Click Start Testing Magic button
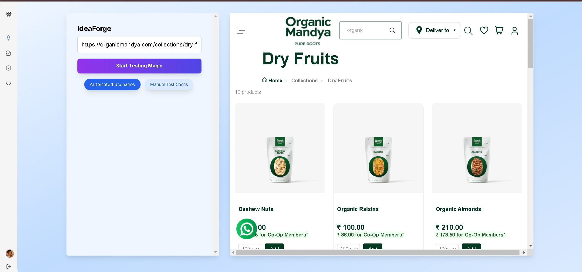582x272 pixels. pos(139,66)
